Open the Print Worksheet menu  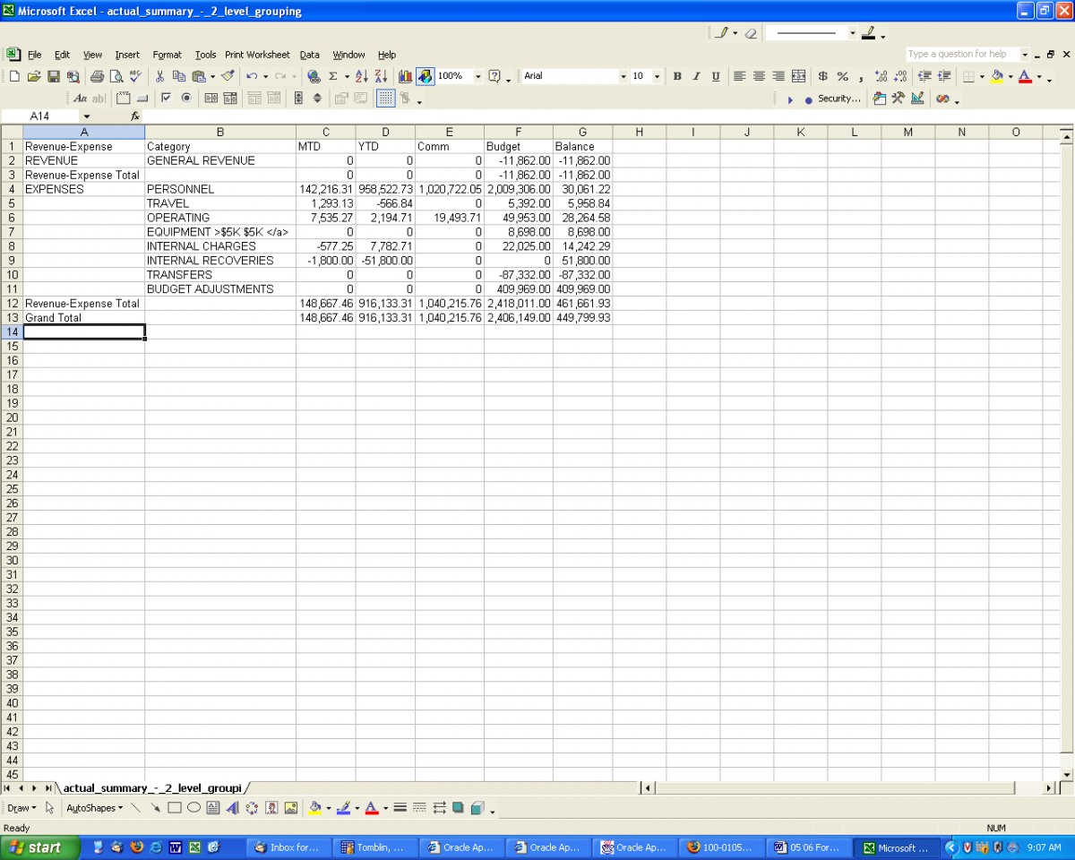tap(257, 55)
